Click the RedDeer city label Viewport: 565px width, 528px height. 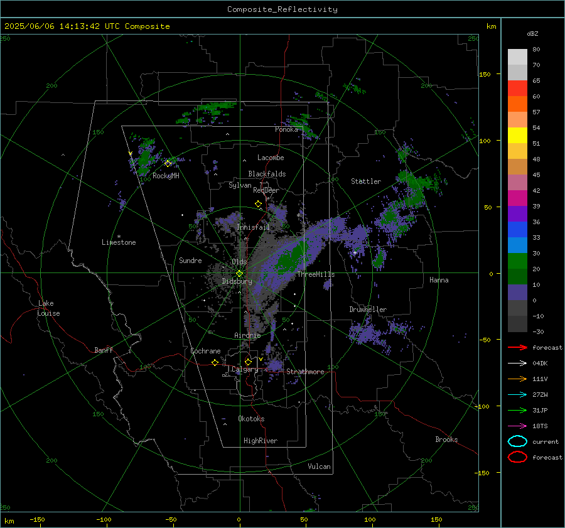[266, 190]
